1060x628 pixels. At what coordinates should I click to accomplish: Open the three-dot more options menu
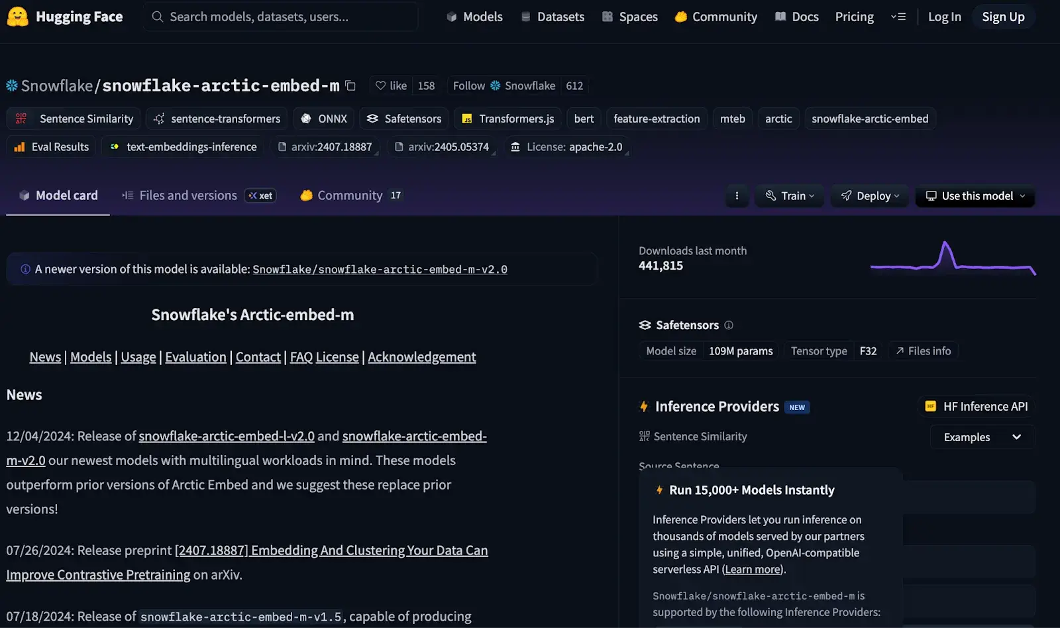[737, 195]
